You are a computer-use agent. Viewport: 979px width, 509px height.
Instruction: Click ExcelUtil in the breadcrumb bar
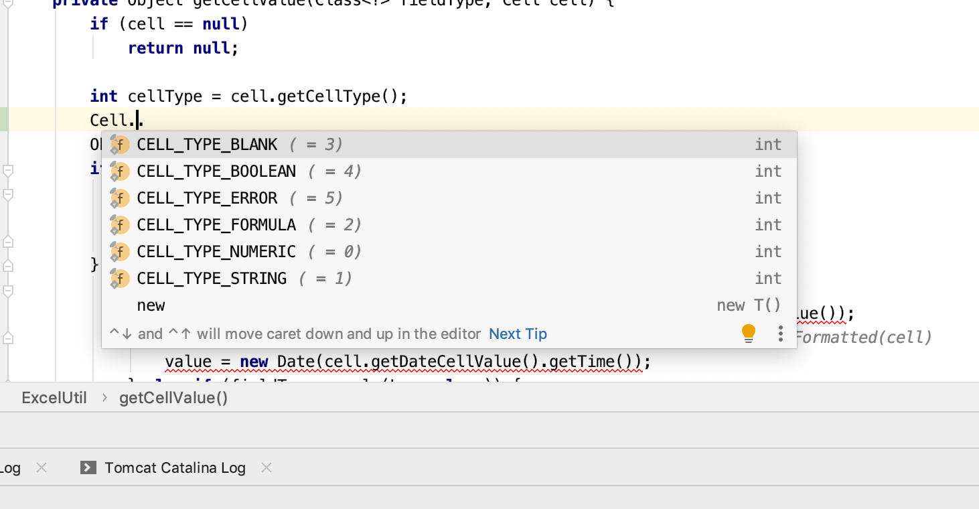(x=54, y=398)
